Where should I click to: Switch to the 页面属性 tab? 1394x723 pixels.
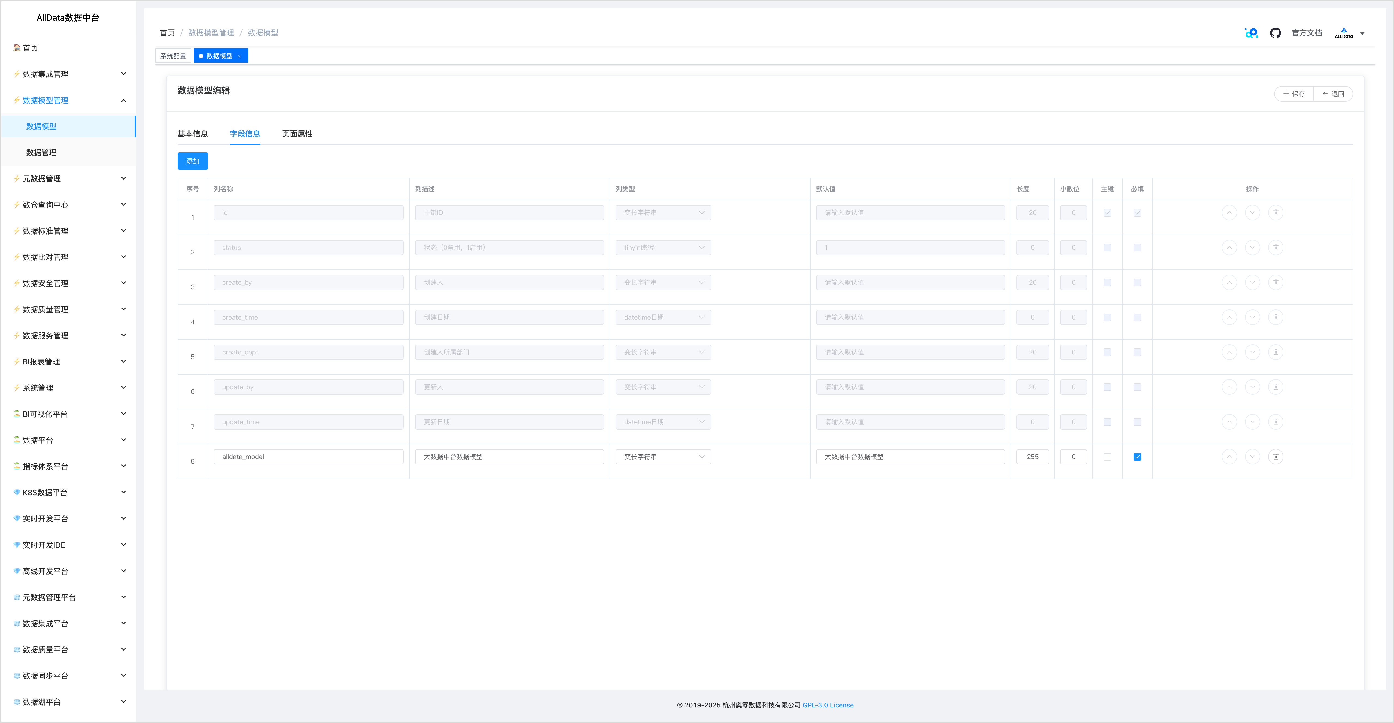pos(297,134)
